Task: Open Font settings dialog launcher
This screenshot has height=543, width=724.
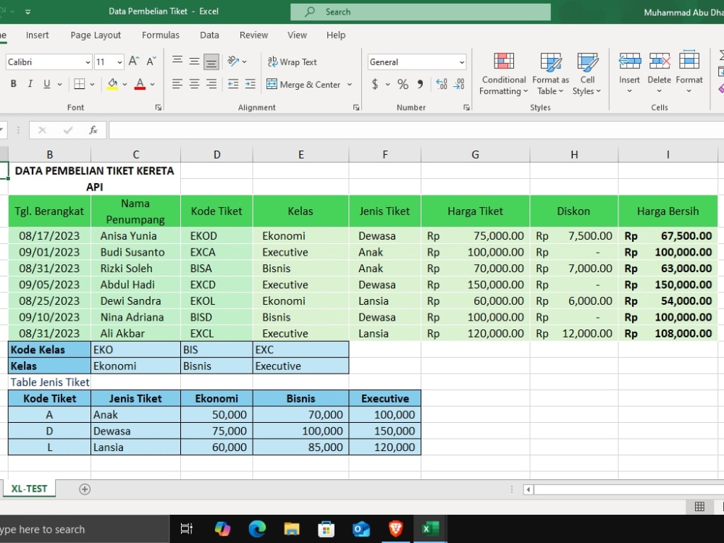Action: (x=159, y=107)
